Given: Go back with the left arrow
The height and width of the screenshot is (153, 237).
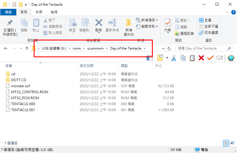Looking at the screenshot, I should click(x=6, y=48).
